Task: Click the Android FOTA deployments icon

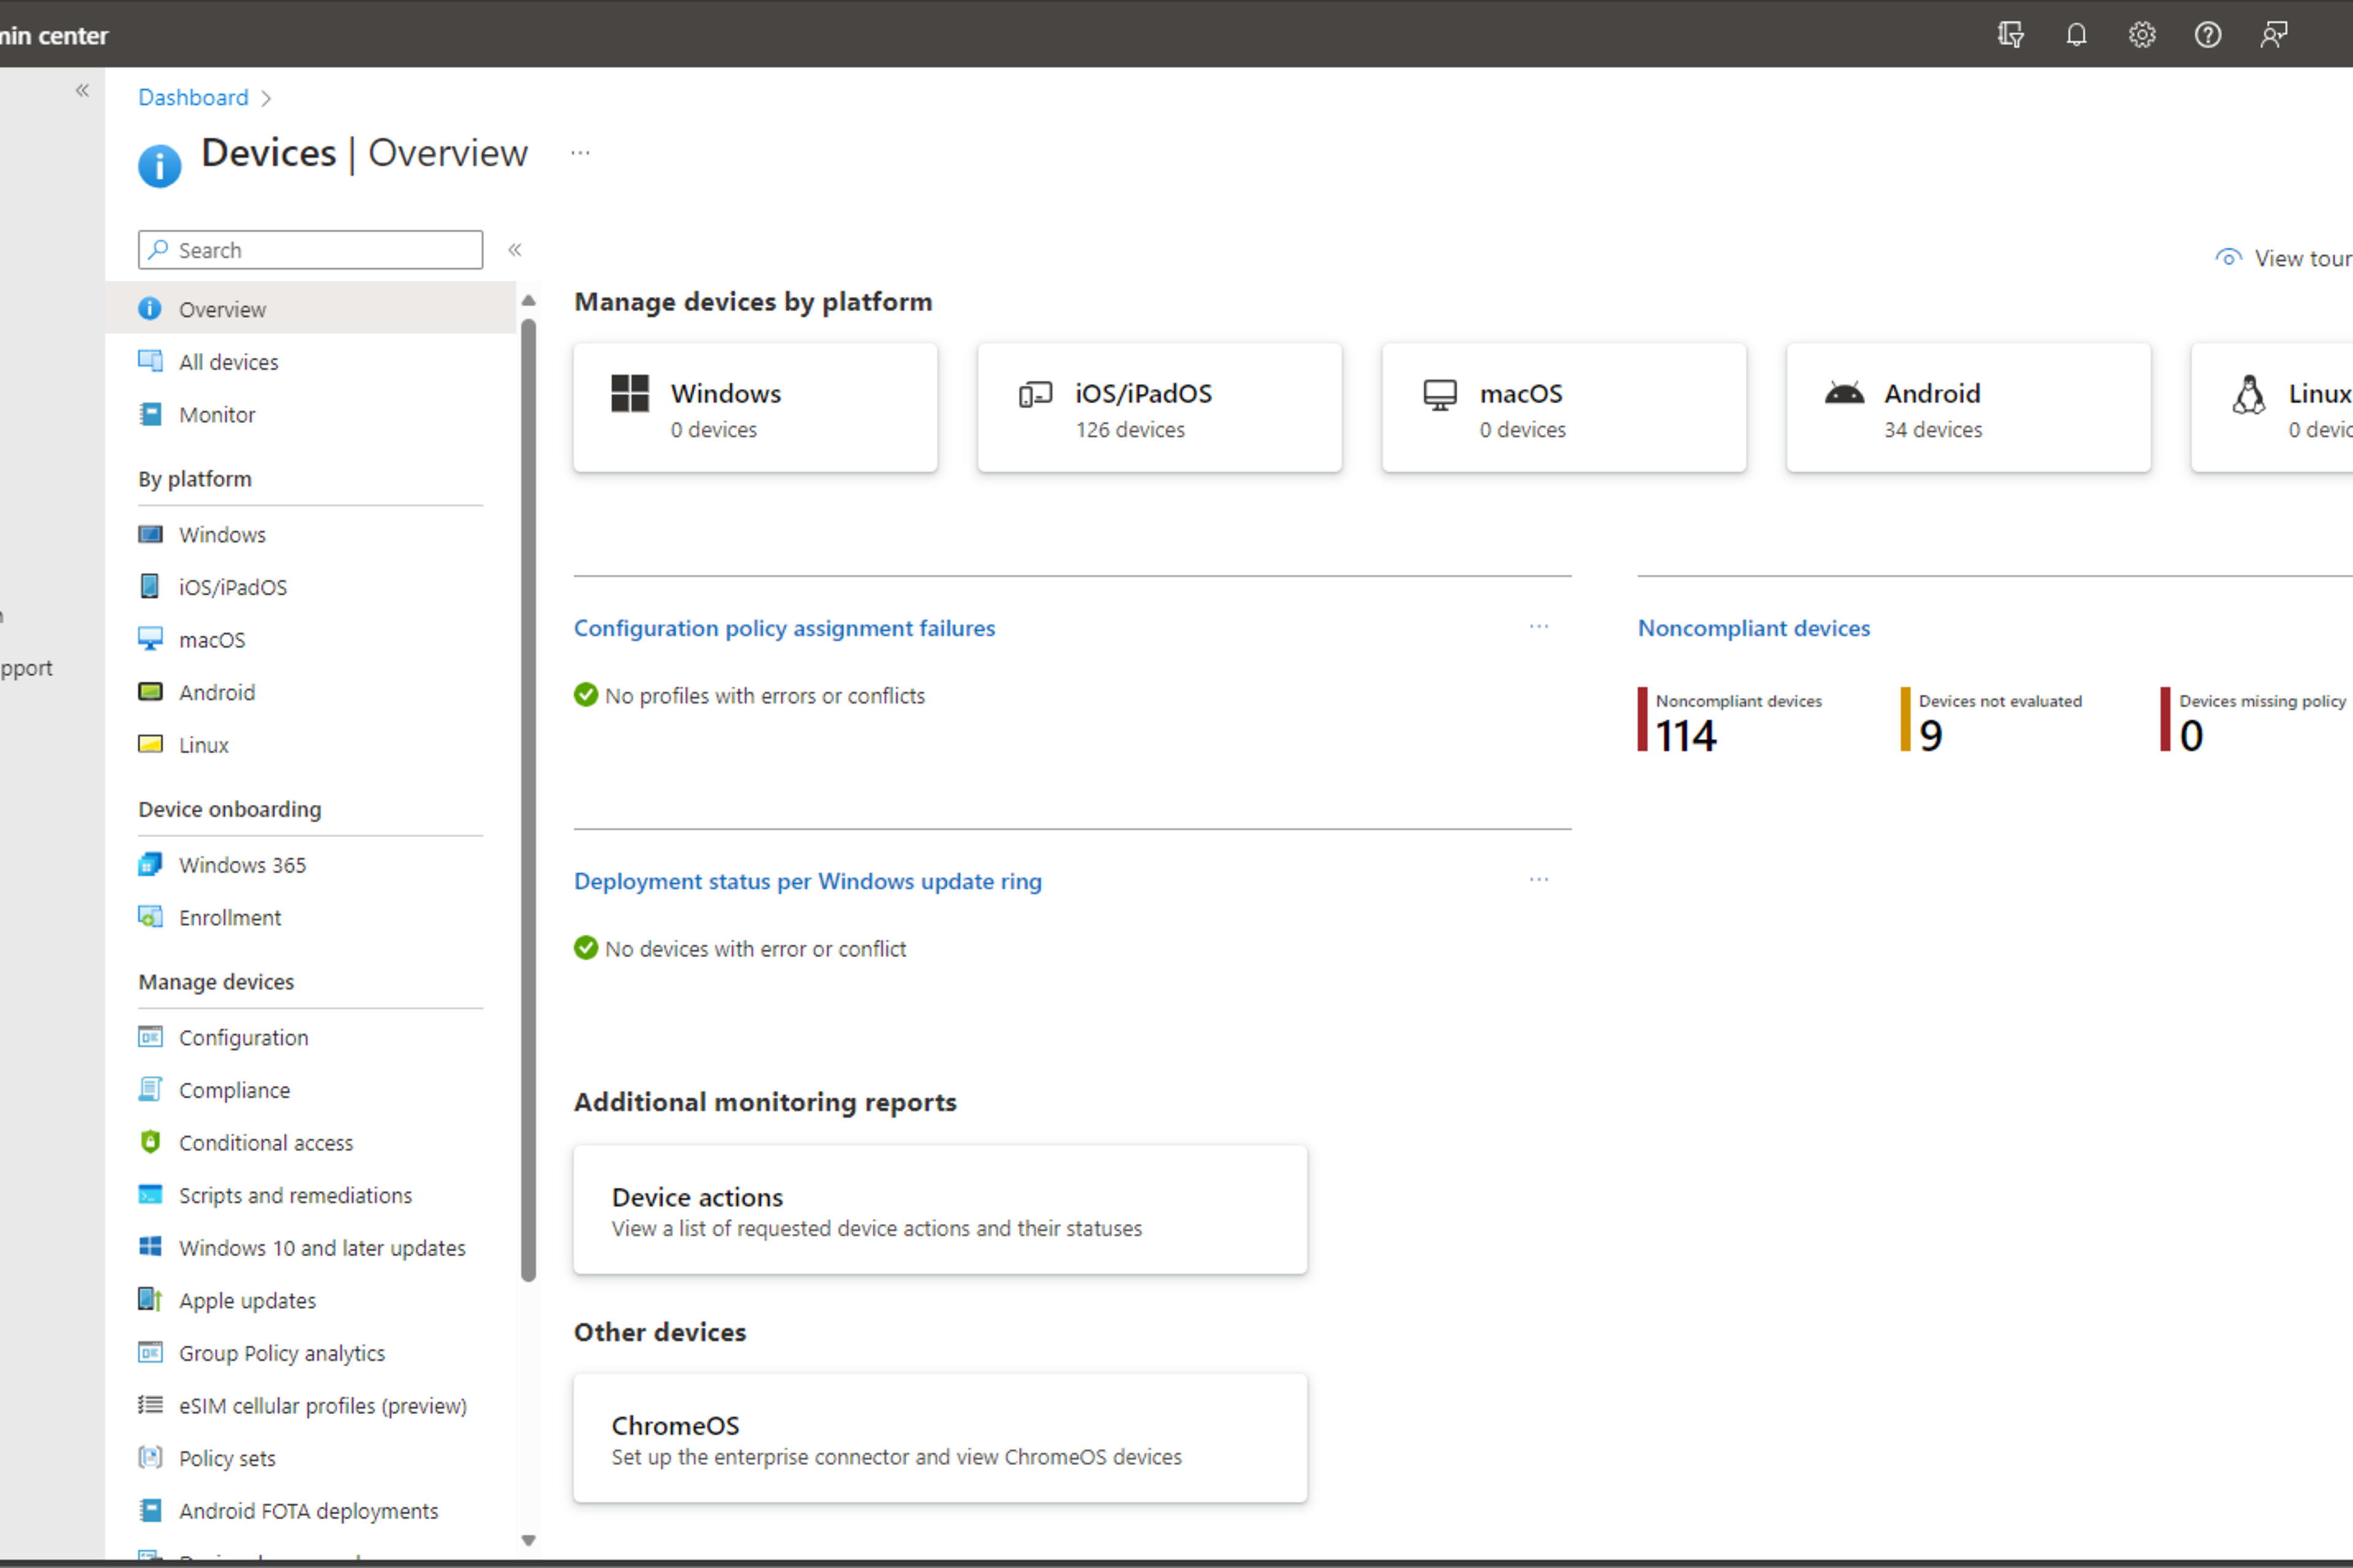Action: (x=150, y=1510)
